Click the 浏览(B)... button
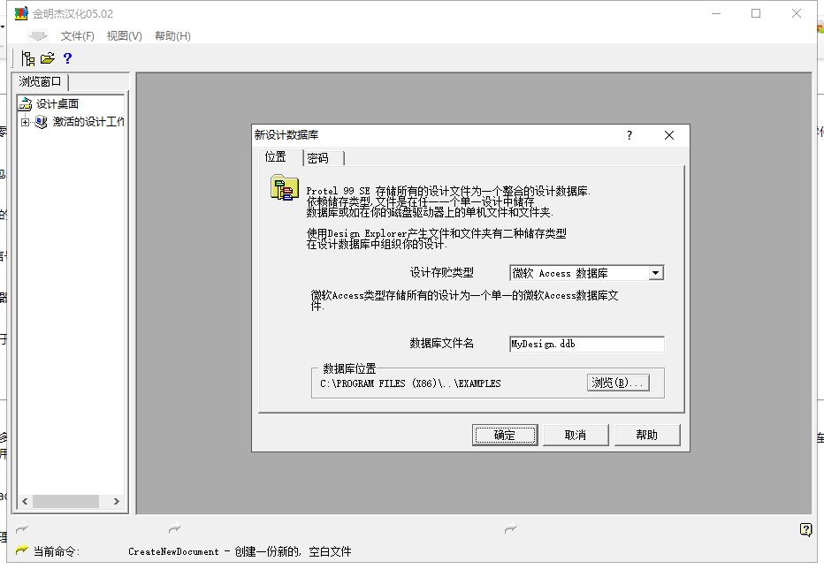This screenshot has height=569, width=824. coord(618,383)
